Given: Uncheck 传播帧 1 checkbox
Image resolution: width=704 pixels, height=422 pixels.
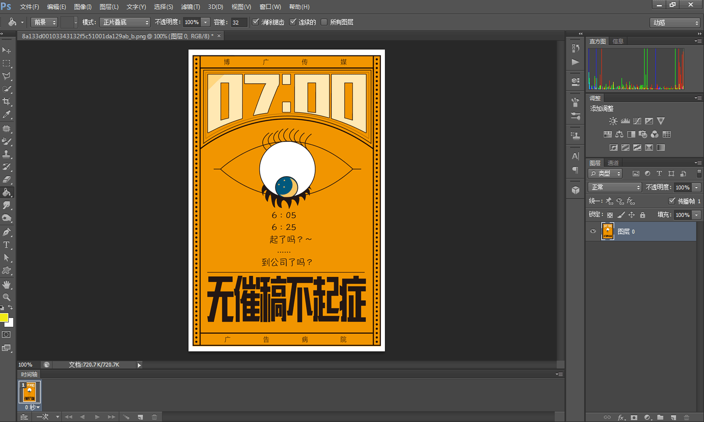Looking at the screenshot, I should click(672, 201).
